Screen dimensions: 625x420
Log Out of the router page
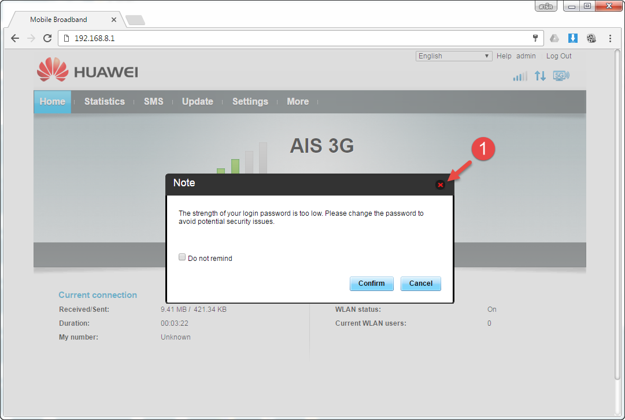pyautogui.click(x=559, y=56)
